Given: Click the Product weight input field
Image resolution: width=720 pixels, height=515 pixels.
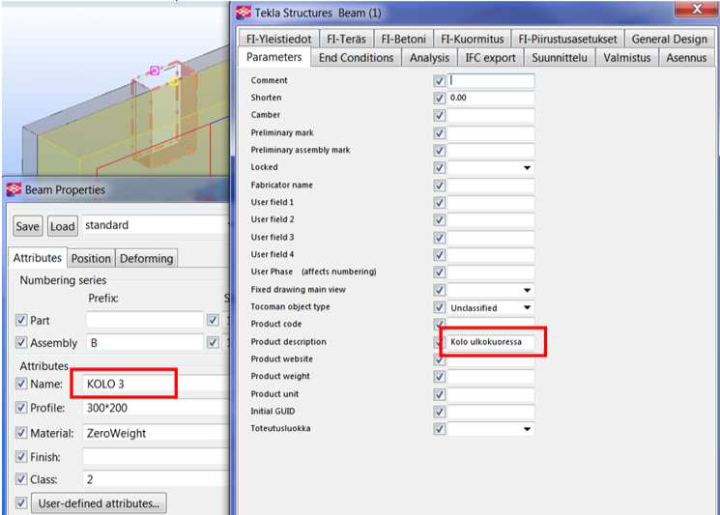Looking at the screenshot, I should pos(491,377).
